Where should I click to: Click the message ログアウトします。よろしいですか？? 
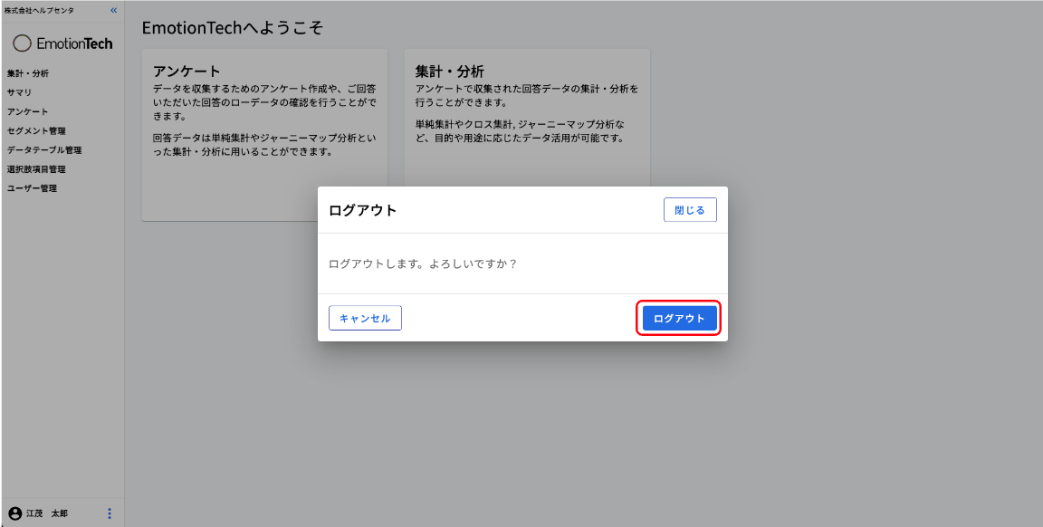[423, 263]
